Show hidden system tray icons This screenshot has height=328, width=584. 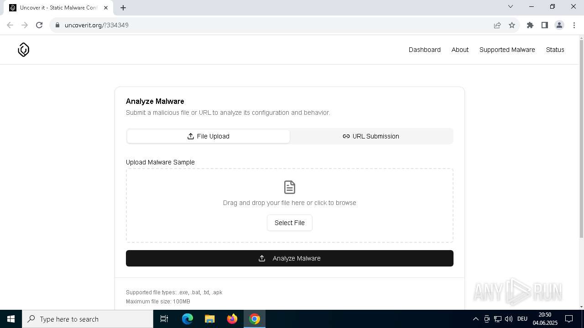click(x=475, y=319)
